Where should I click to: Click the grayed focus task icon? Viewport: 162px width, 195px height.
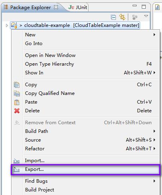click(x=135, y=17)
